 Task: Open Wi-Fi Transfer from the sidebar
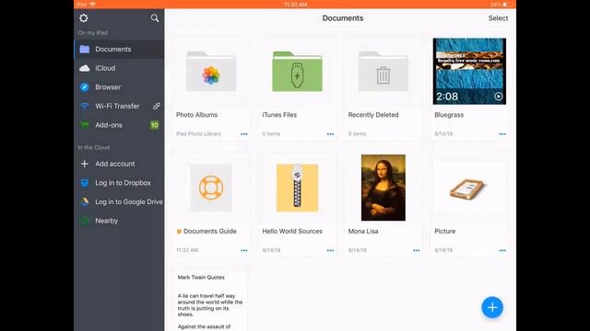119,107
